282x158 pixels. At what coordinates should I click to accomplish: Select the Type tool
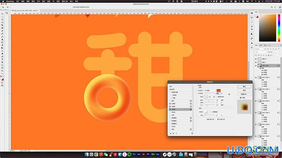(2, 59)
